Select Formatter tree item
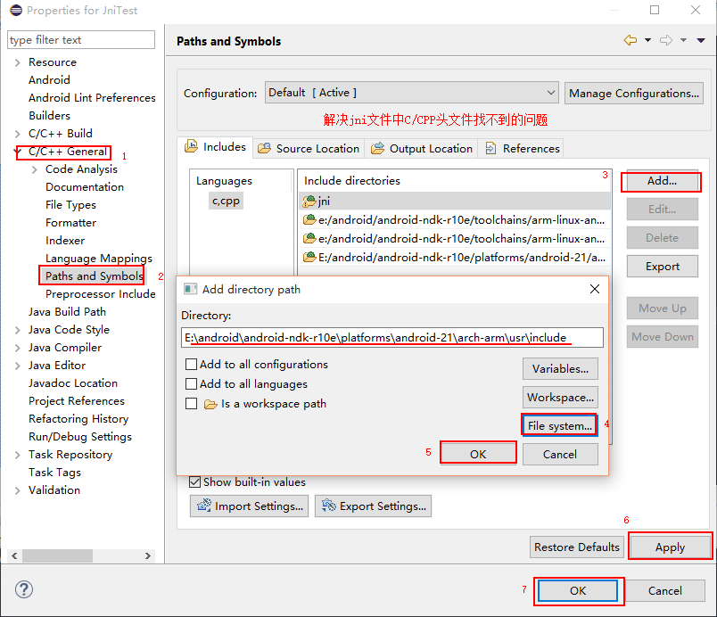This screenshot has height=617, width=717. (70, 223)
